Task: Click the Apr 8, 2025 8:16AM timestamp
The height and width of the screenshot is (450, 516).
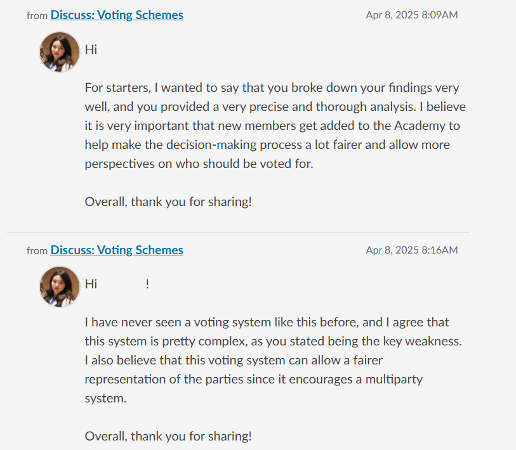Action: [411, 250]
